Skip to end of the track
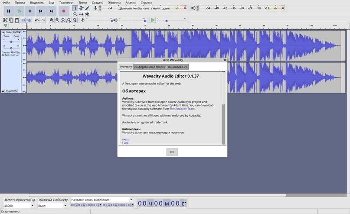 click(x=51, y=11)
